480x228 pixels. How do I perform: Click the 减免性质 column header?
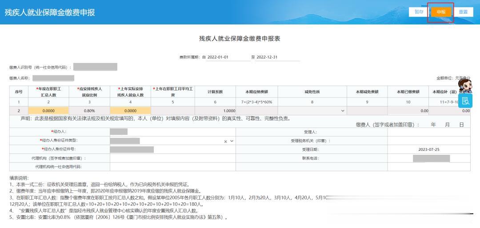(x=312, y=92)
